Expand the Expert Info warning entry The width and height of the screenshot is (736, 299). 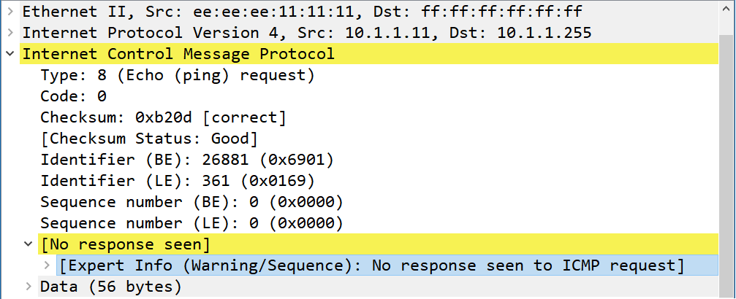pyautogui.click(x=47, y=265)
